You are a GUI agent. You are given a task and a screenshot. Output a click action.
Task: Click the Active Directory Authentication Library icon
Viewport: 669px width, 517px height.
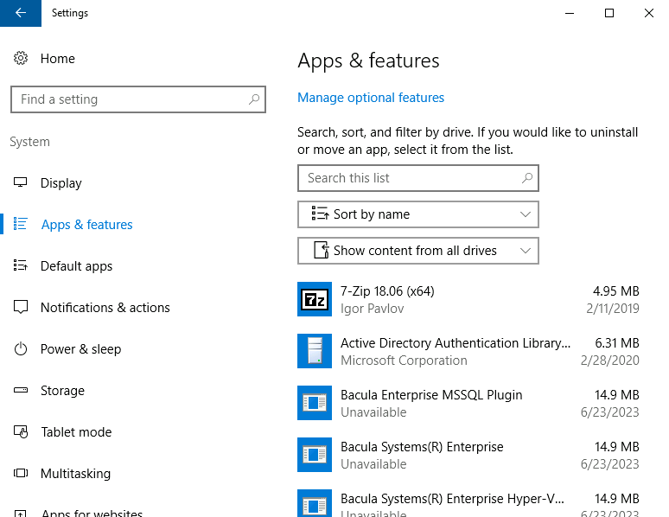[x=313, y=351]
